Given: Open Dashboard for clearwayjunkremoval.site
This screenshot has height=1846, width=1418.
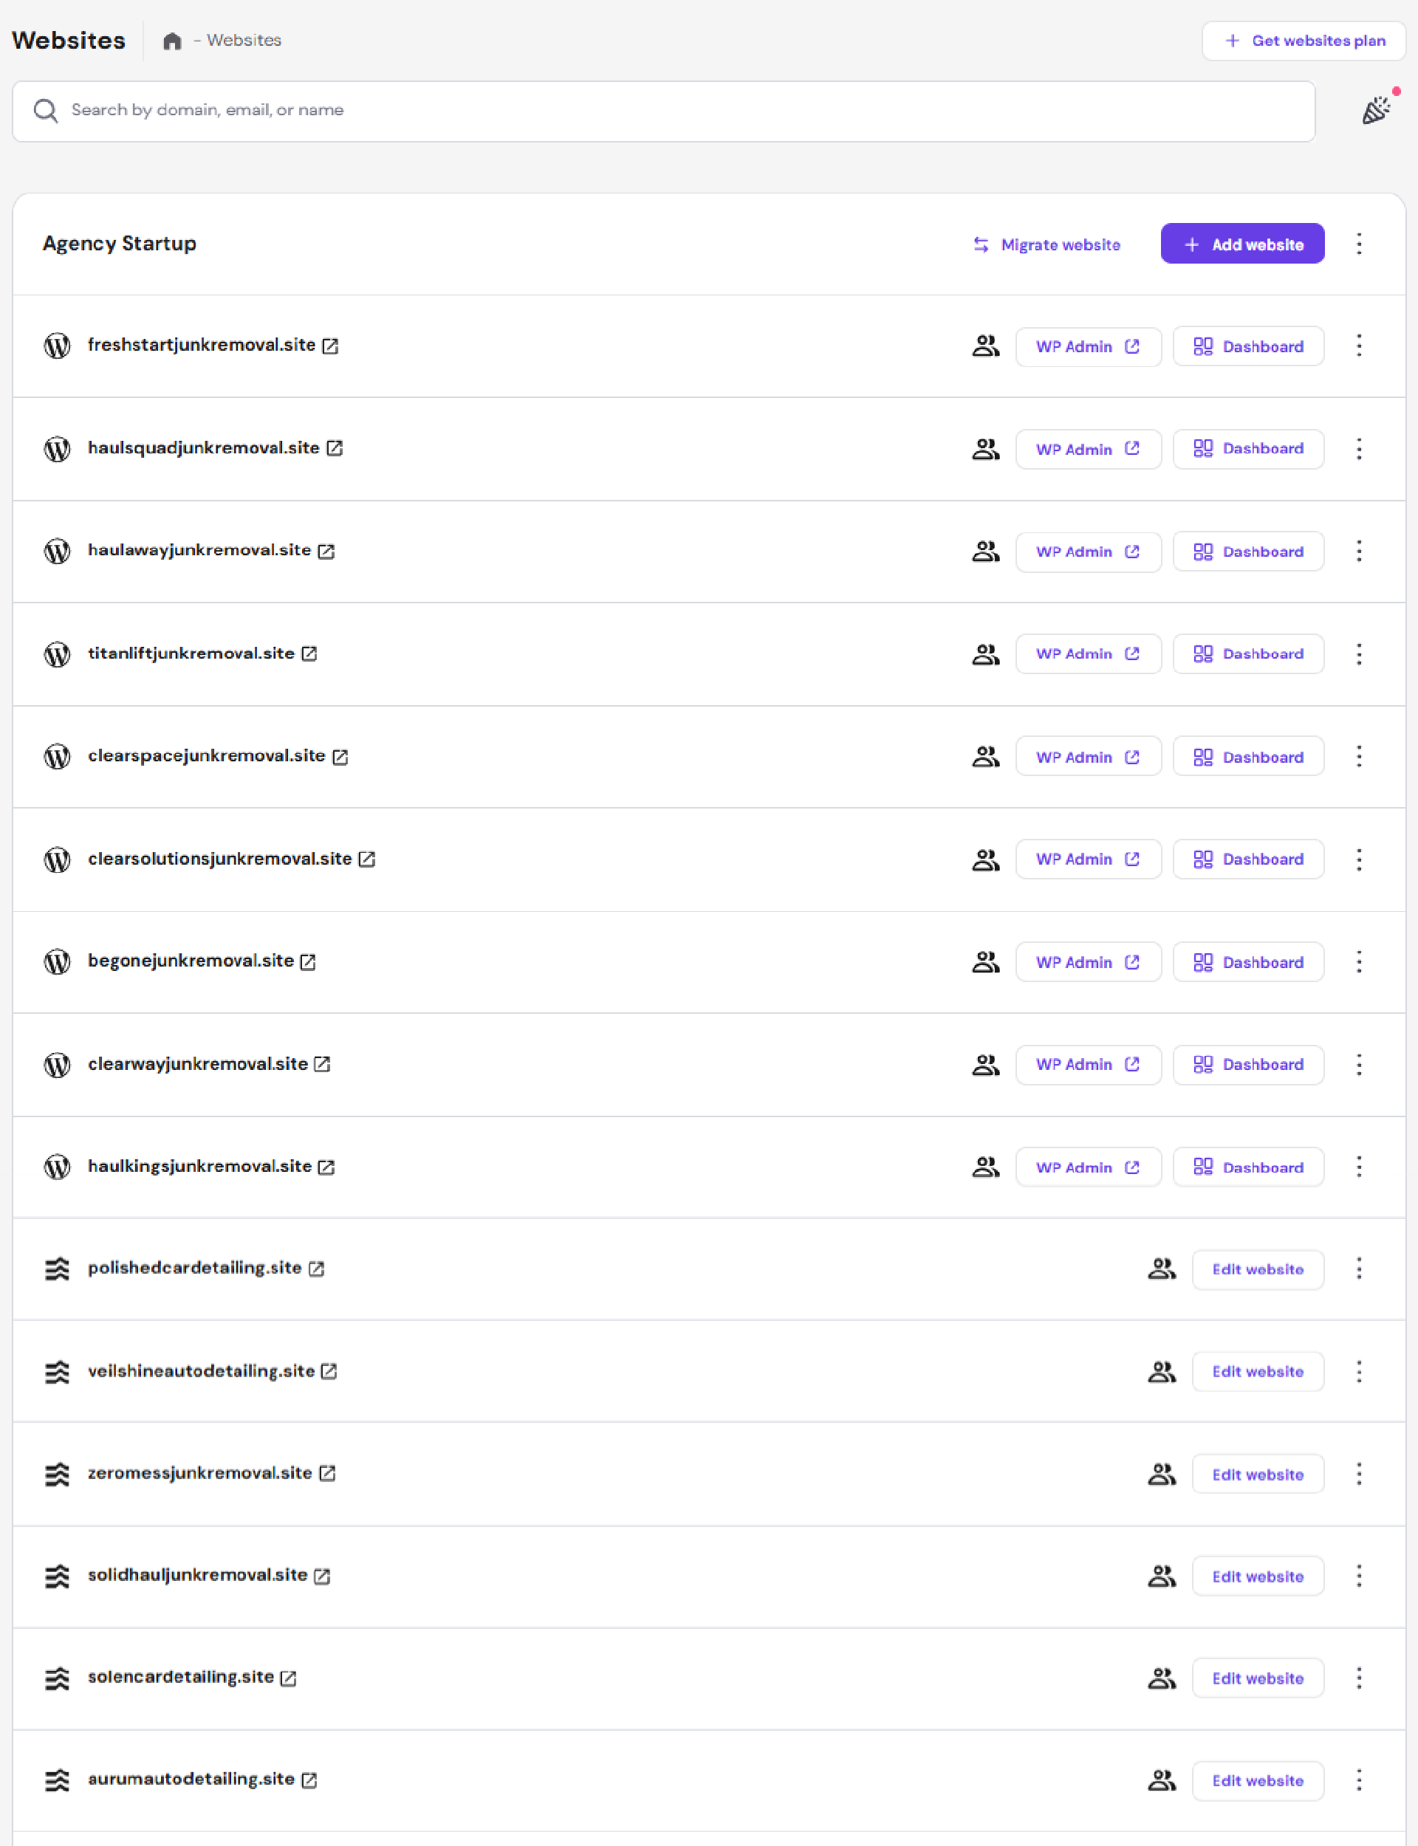Looking at the screenshot, I should click(x=1247, y=1065).
